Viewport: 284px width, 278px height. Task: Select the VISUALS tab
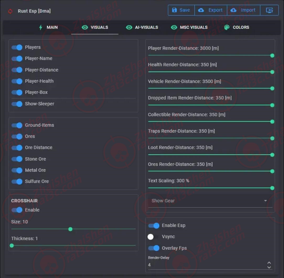click(95, 27)
